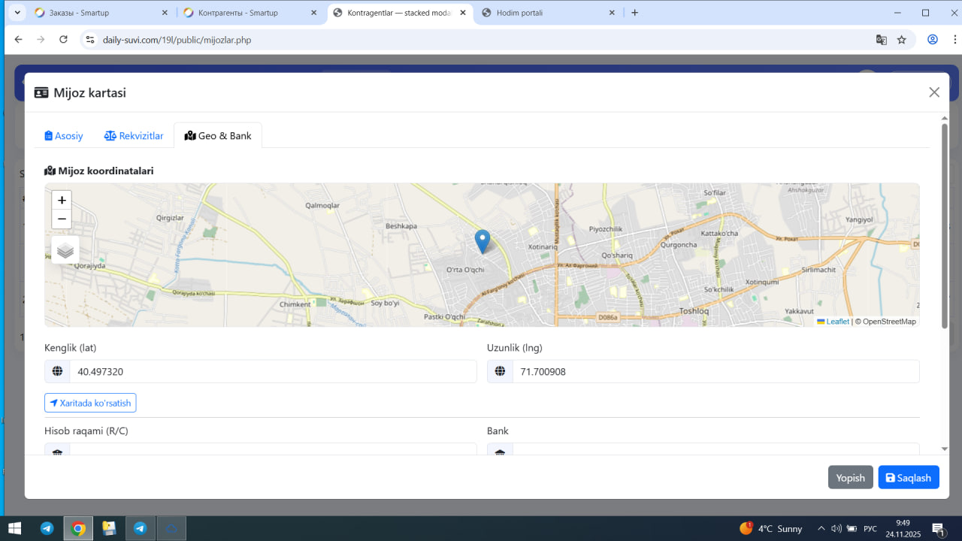Click Yopish to close the dialog
The image size is (962, 541).
(x=851, y=478)
